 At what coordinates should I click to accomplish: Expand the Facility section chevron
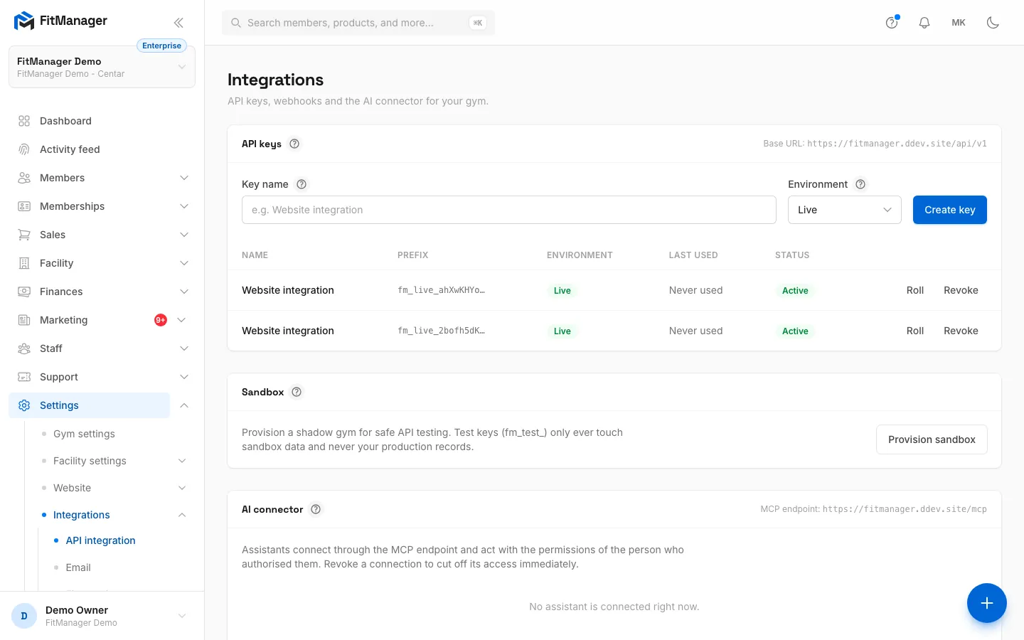(184, 263)
